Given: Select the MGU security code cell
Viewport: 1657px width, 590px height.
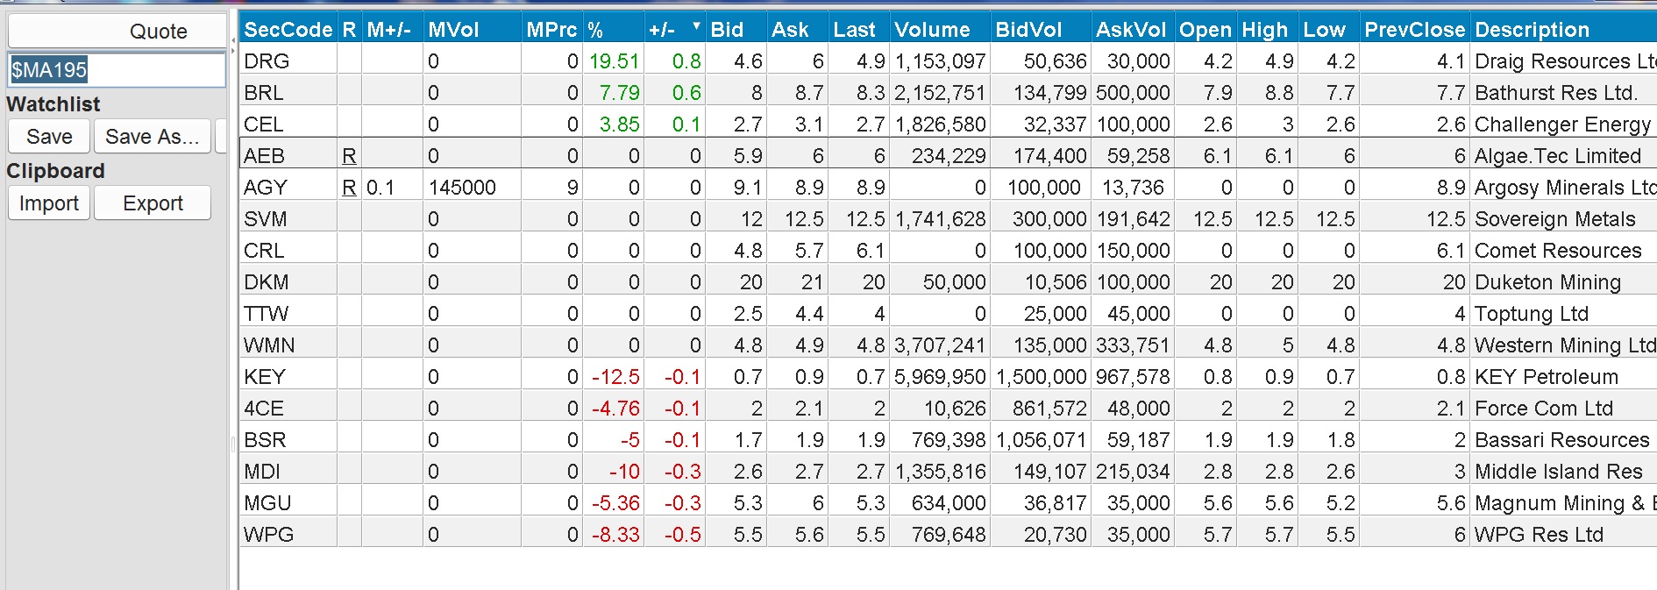Looking at the screenshot, I should (288, 503).
